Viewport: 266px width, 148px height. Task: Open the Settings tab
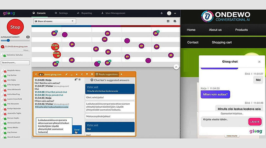coord(61,13)
